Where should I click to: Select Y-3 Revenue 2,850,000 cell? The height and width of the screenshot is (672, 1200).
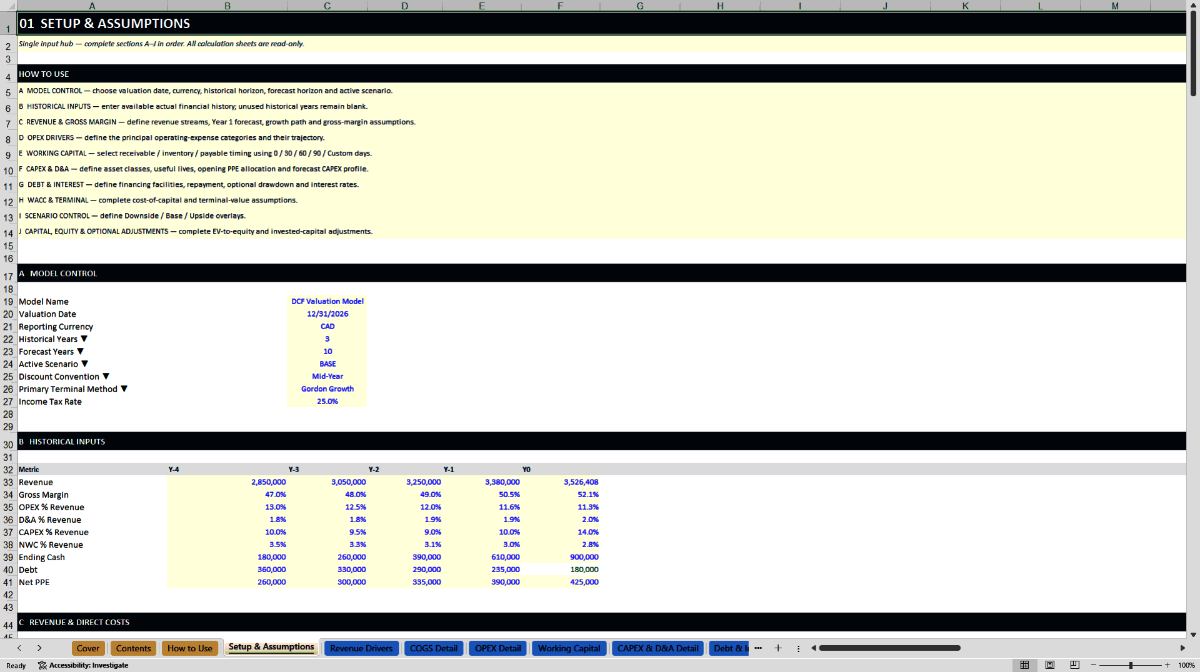coord(227,482)
